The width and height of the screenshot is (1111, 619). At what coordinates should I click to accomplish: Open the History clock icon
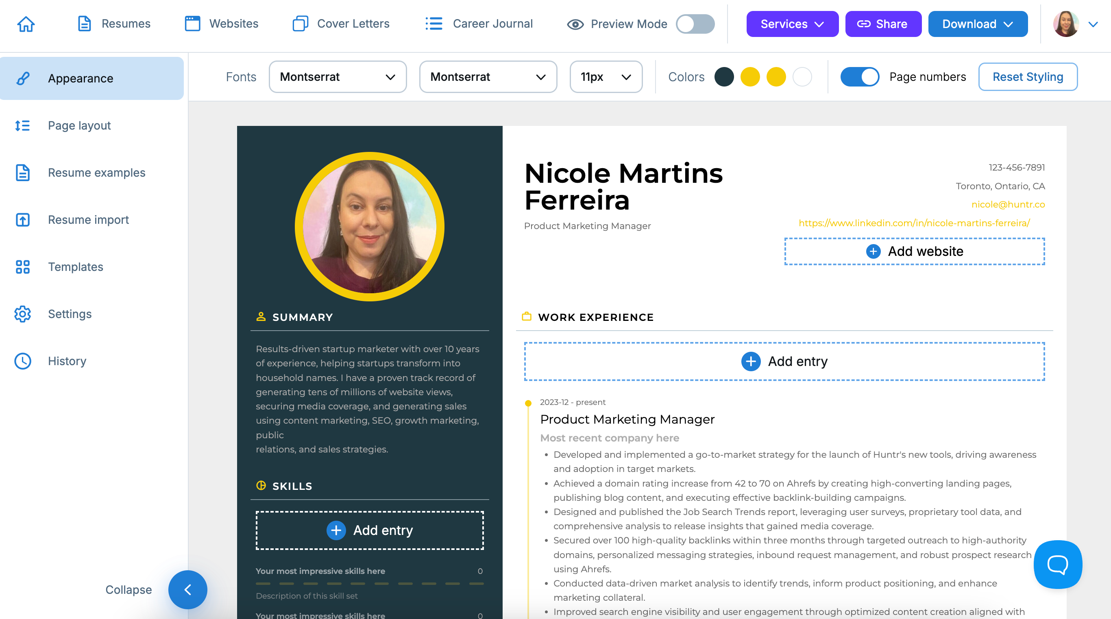point(22,361)
